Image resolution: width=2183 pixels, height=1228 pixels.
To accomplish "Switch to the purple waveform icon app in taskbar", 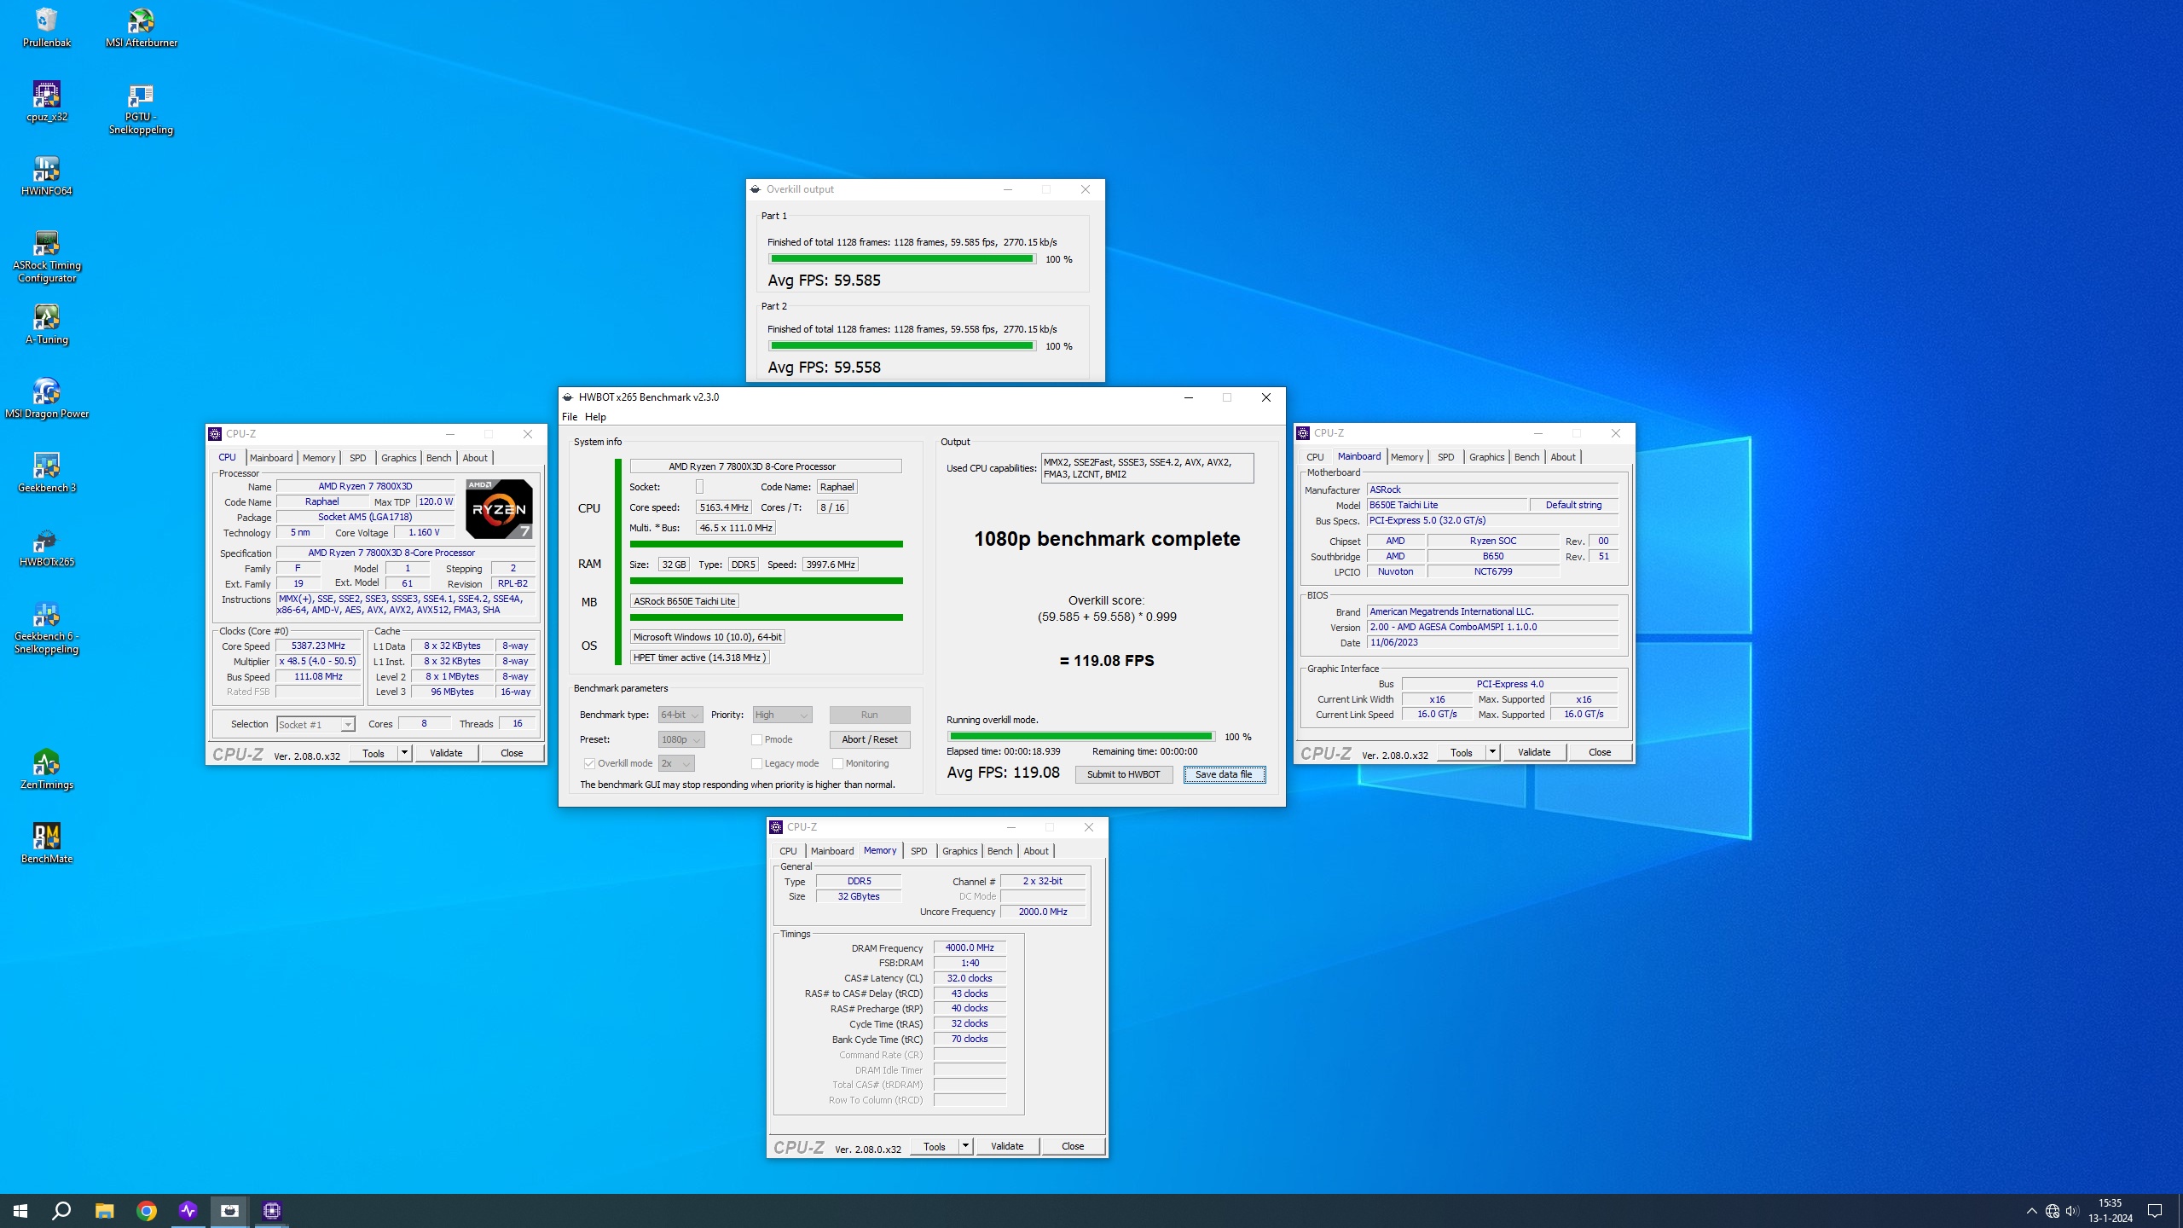I will 188,1211.
